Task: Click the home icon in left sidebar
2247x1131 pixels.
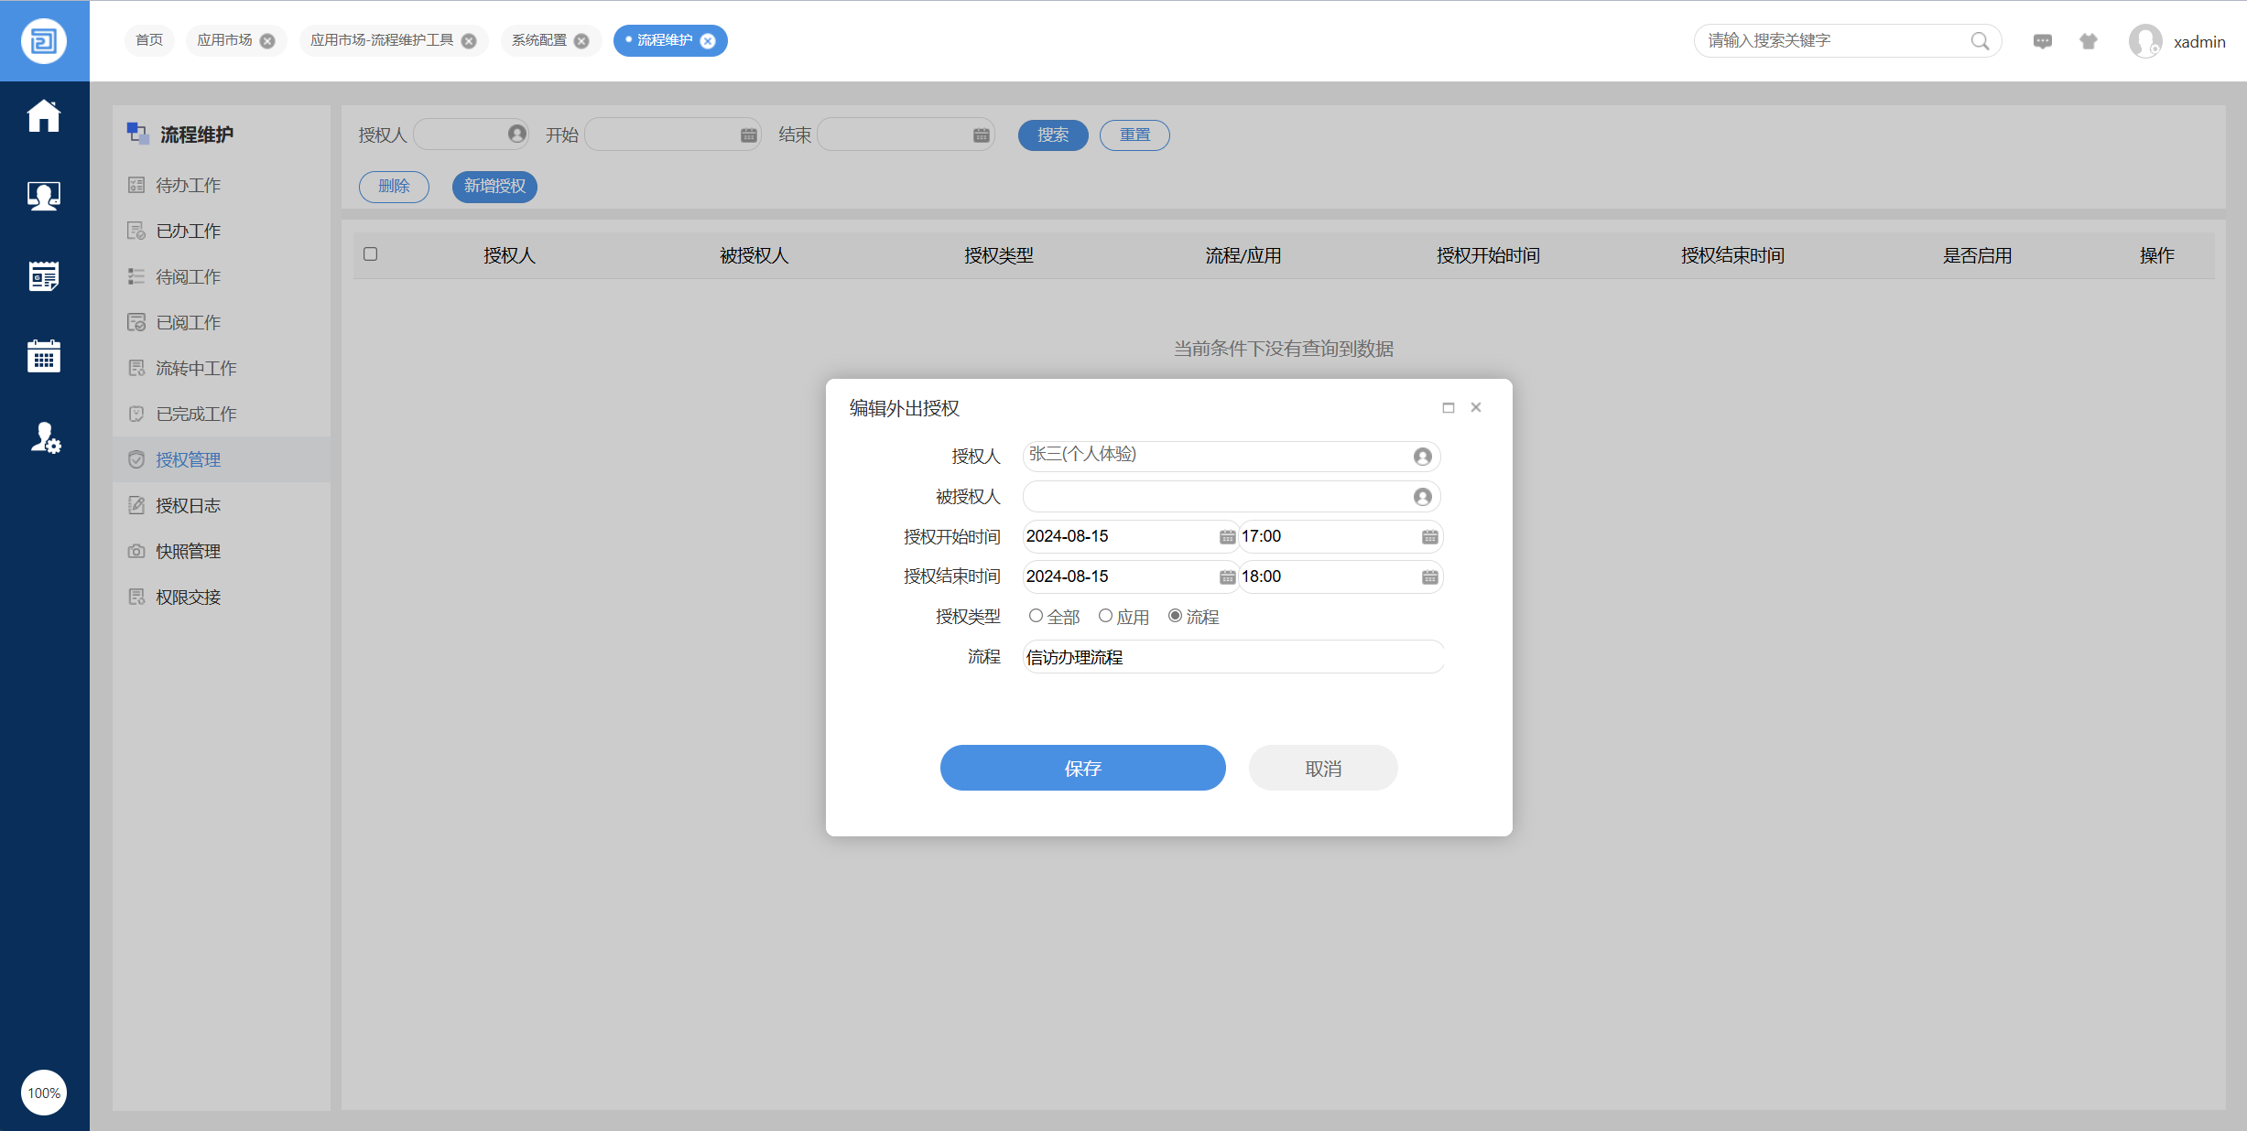Action: click(44, 116)
